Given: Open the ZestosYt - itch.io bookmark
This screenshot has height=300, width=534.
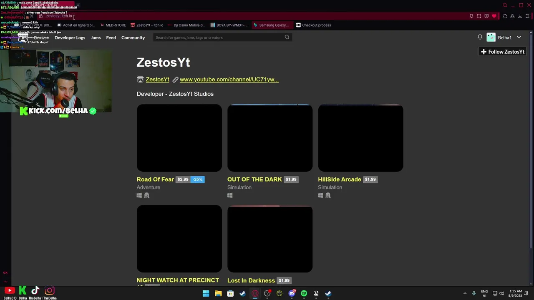Looking at the screenshot, I should (147, 25).
